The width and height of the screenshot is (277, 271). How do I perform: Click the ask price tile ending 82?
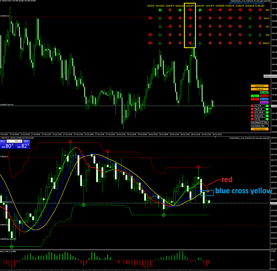(x=22, y=146)
